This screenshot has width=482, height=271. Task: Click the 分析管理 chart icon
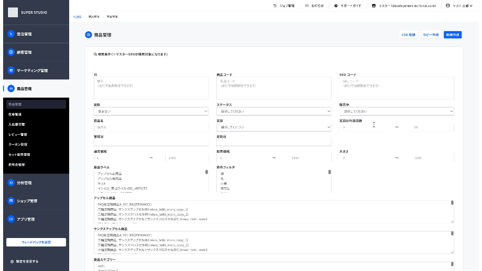pyautogui.click(x=11, y=183)
